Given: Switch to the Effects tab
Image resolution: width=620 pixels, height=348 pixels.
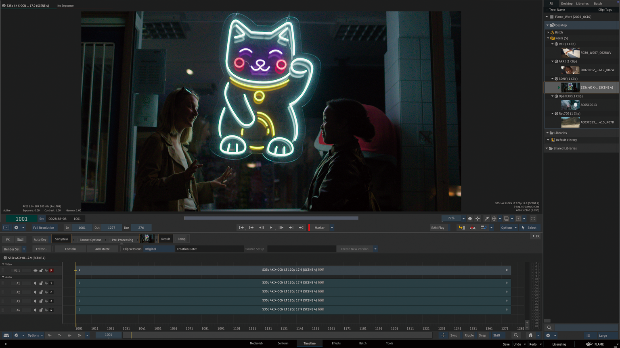Looking at the screenshot, I should 336,343.
